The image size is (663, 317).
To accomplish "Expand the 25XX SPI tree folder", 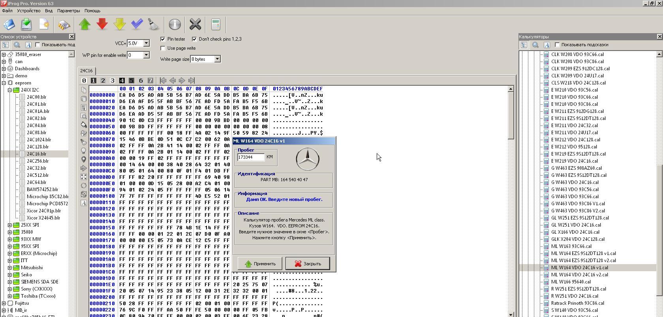I will click(x=10, y=225).
